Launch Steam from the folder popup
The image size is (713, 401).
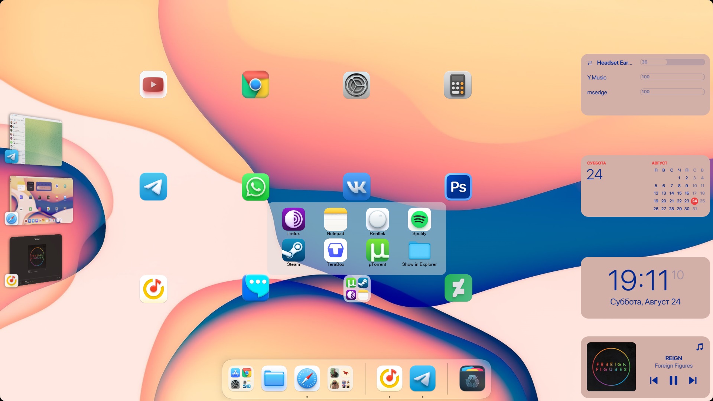coord(293,253)
